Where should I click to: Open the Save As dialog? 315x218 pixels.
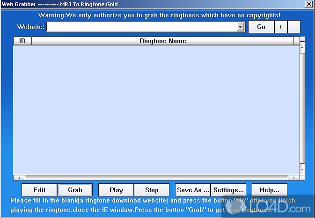pos(193,190)
